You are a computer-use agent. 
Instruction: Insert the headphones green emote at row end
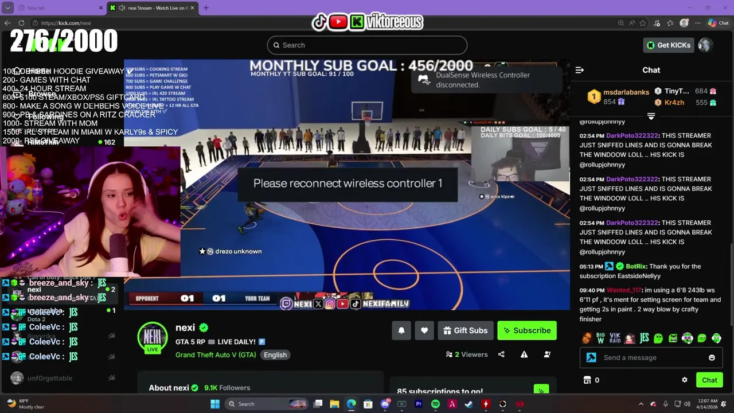click(x=716, y=338)
